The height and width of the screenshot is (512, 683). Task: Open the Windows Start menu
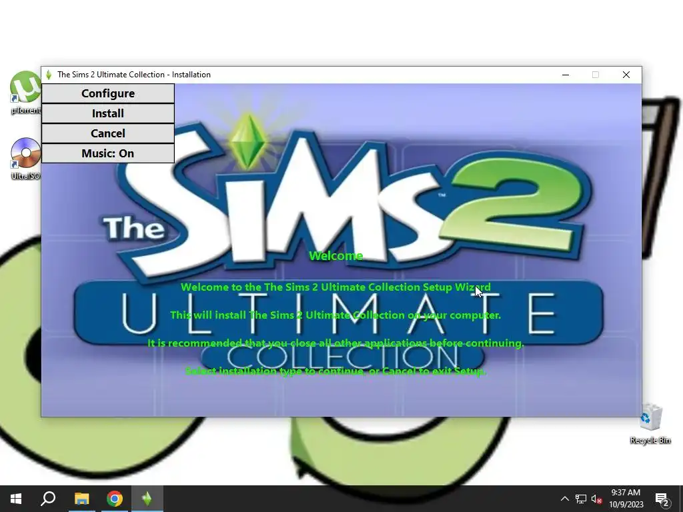(16, 499)
